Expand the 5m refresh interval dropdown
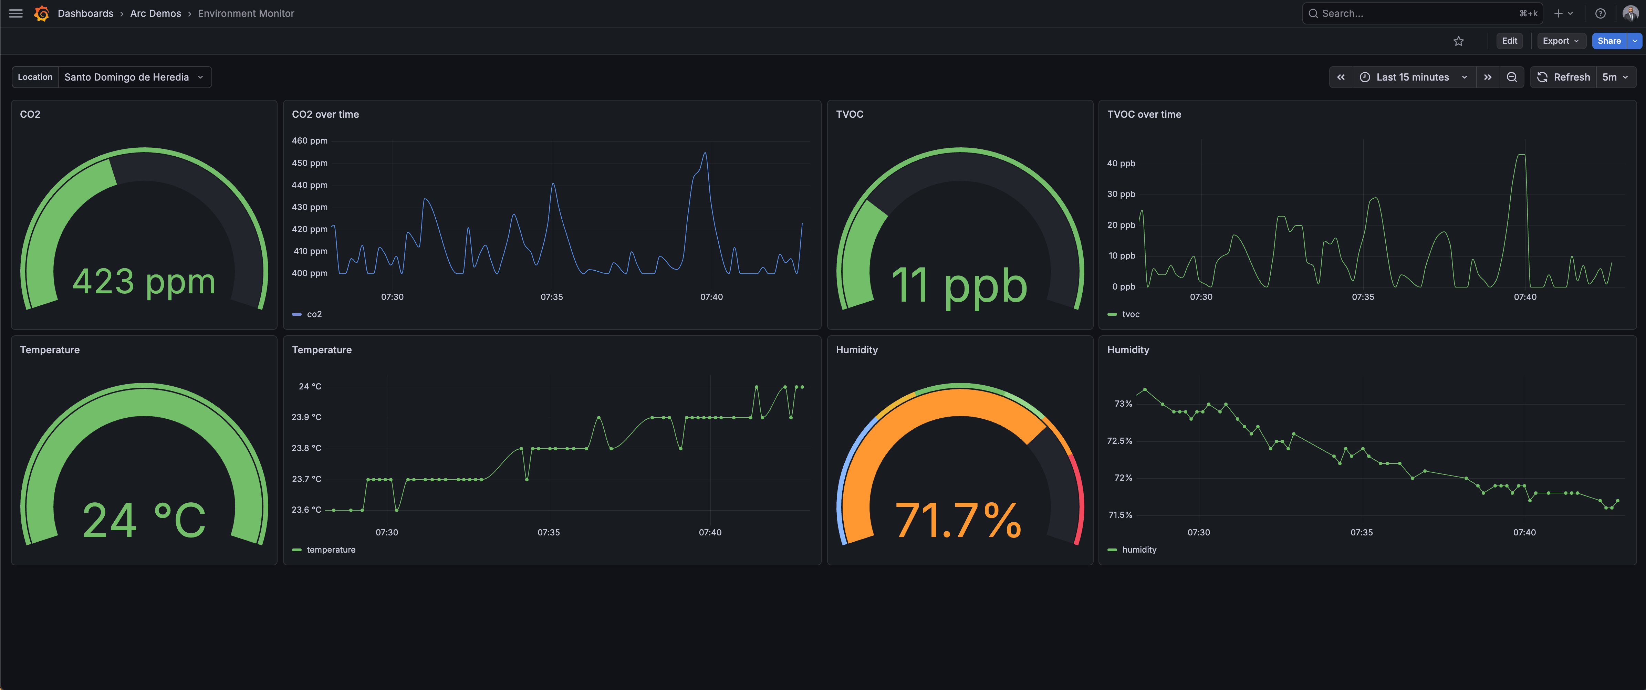 click(1615, 77)
